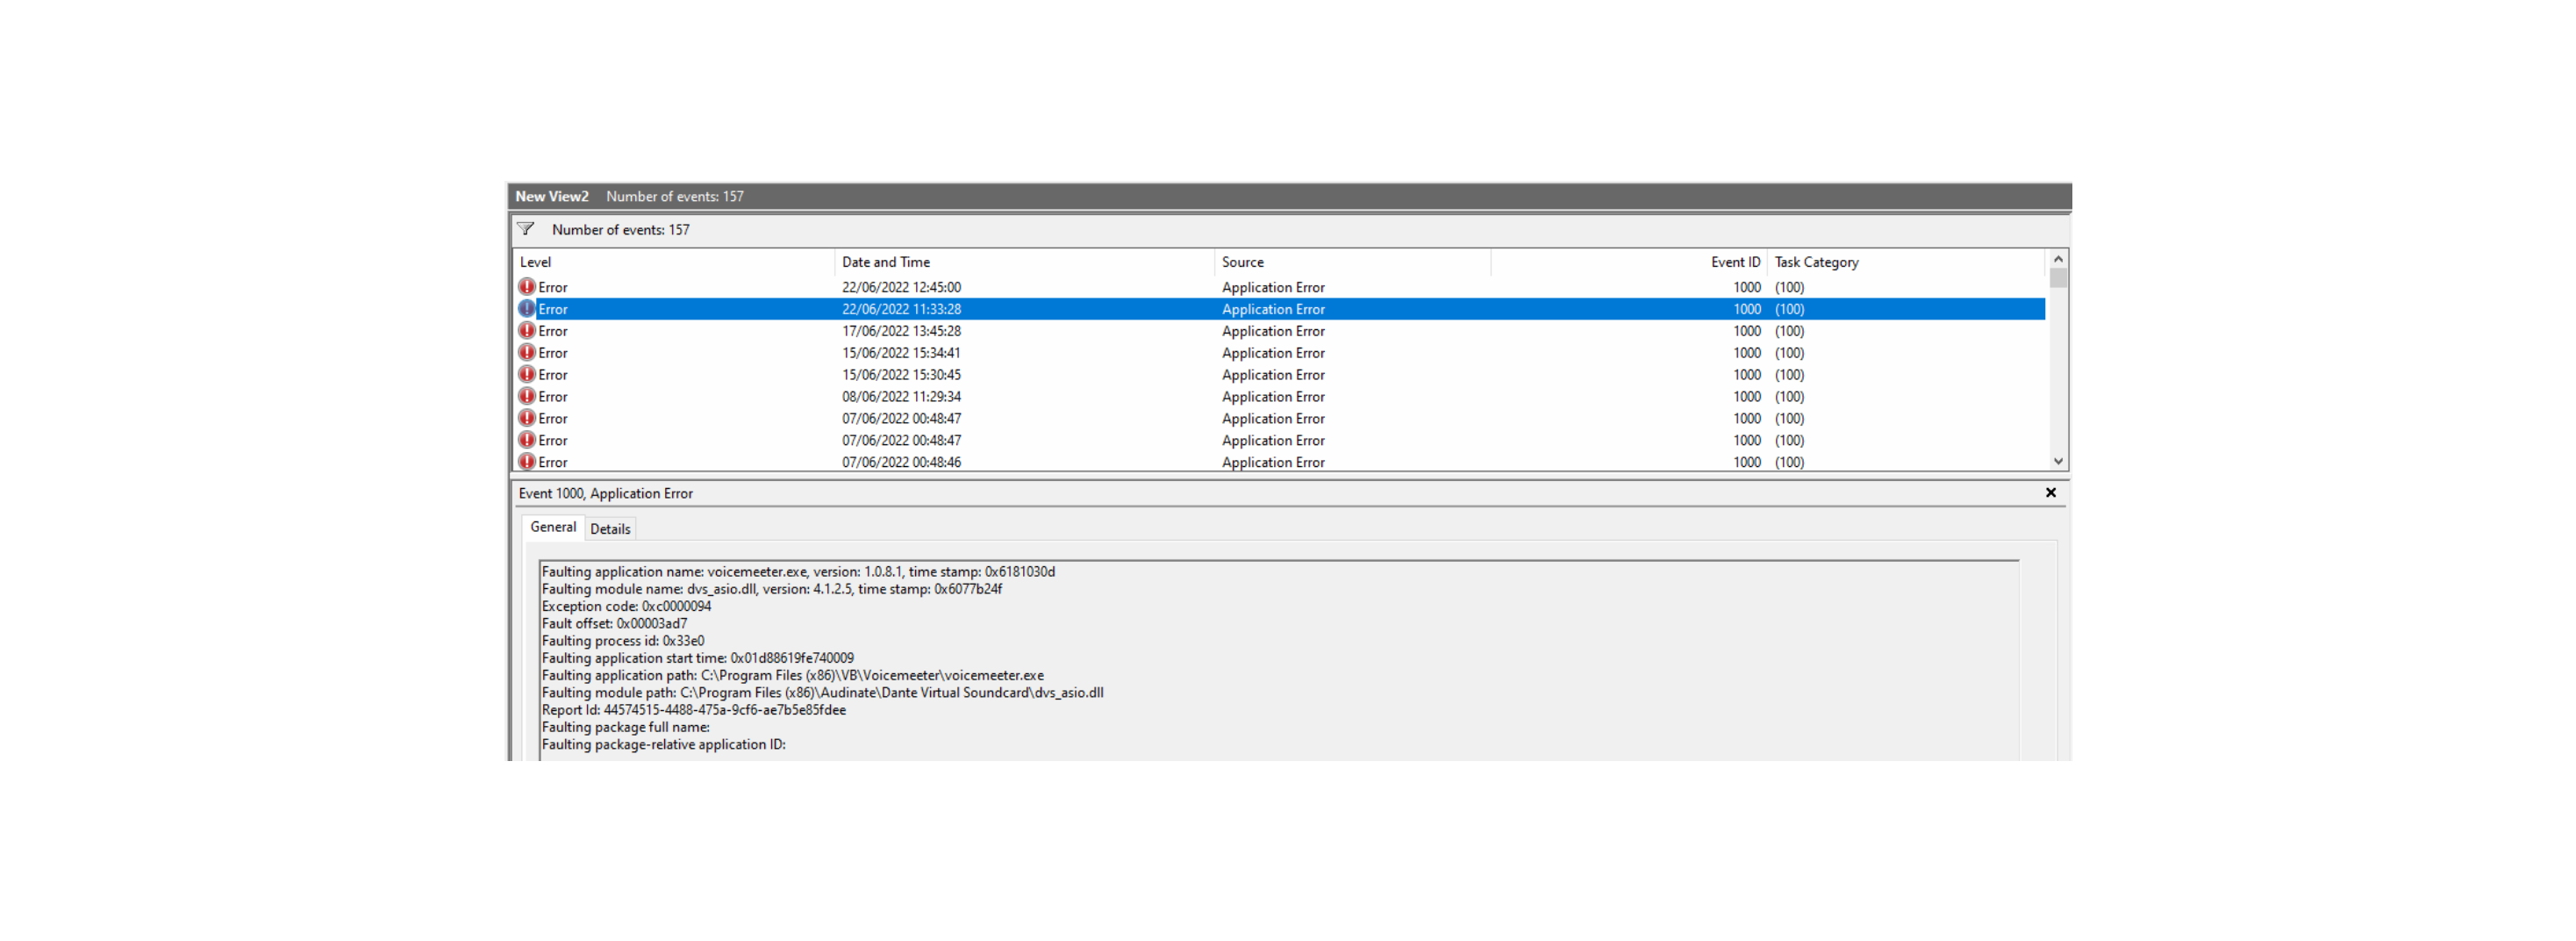Click 'Fault offset: 0x00003ad7' line
Image resolution: width=2576 pixels, height=941 pixels.
pos(615,623)
